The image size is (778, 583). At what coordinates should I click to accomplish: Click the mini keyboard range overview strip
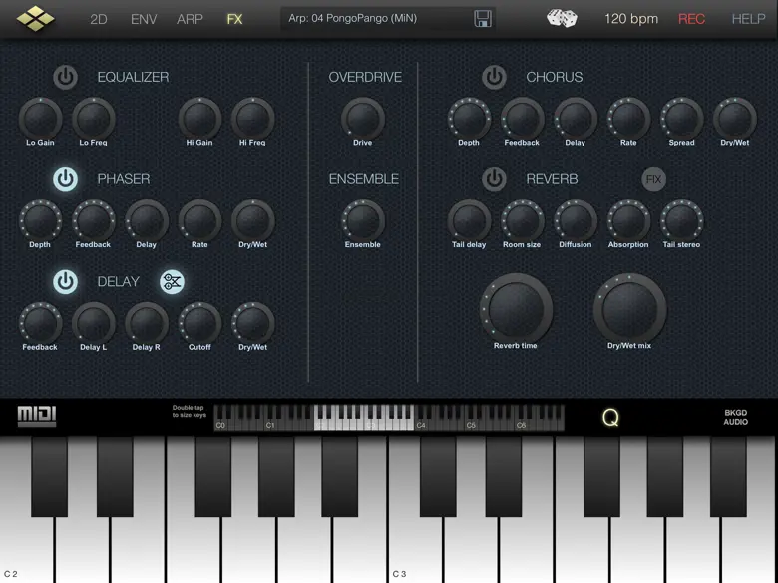[x=389, y=417]
